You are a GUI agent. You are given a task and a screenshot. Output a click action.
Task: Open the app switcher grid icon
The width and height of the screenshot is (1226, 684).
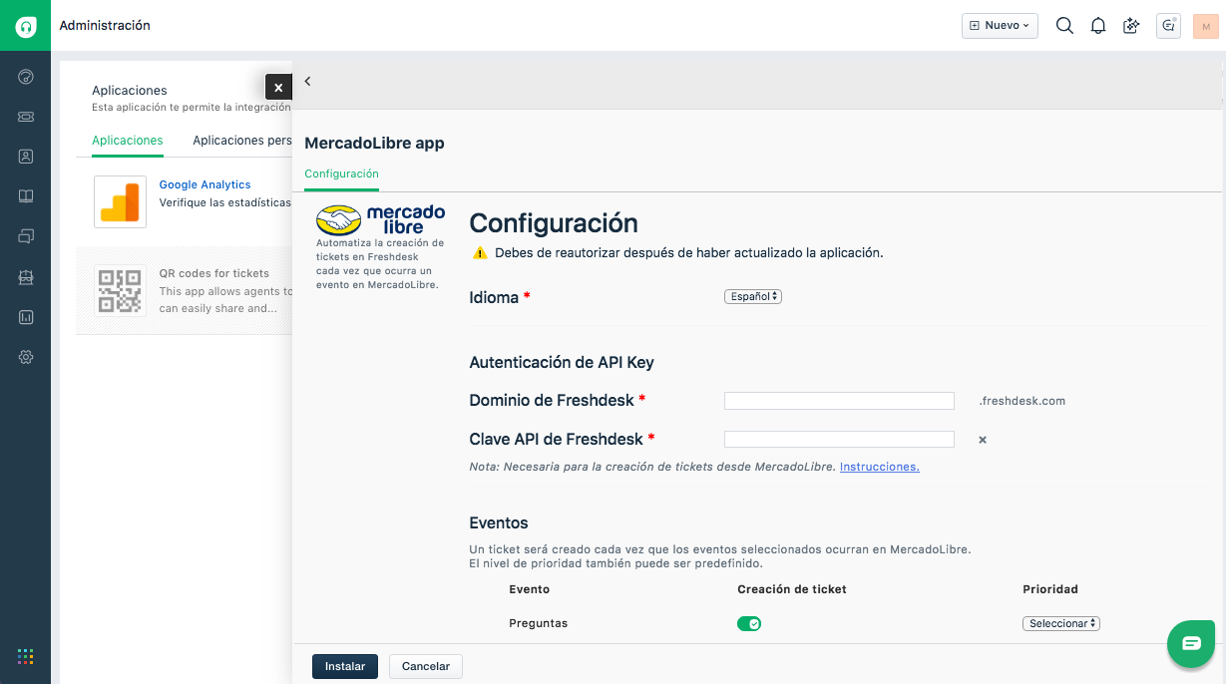[26, 656]
